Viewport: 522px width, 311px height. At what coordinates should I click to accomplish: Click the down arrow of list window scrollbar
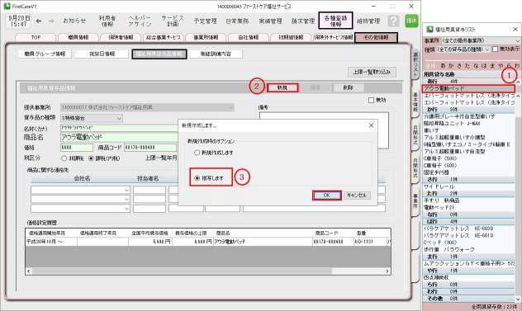pos(517,299)
